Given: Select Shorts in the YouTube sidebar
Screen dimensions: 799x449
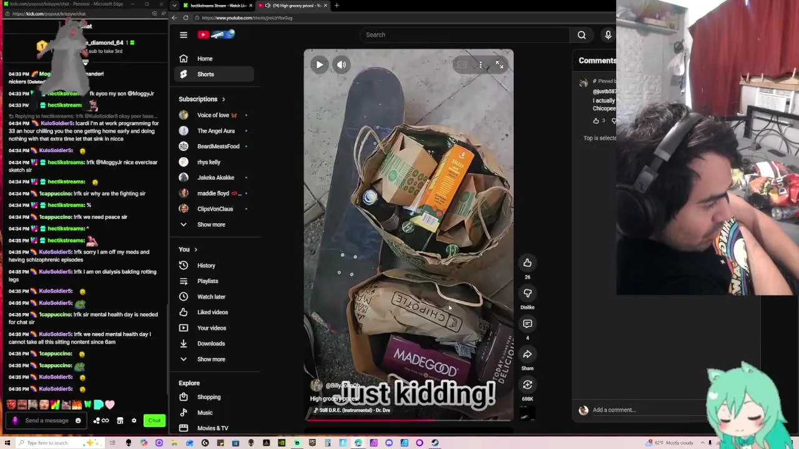Looking at the screenshot, I should tap(214, 74).
